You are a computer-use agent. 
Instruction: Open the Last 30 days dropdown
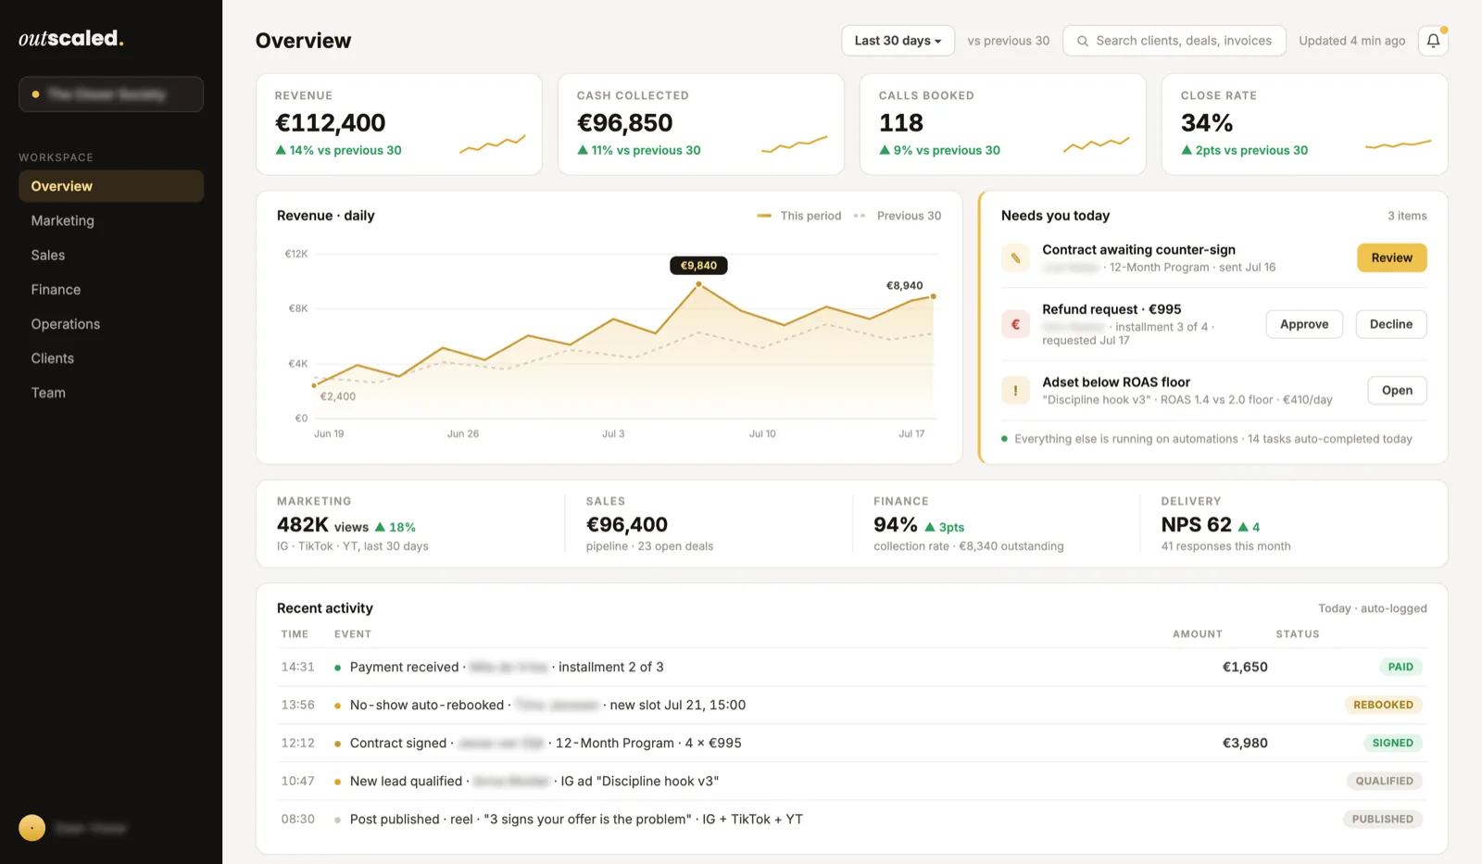tap(898, 41)
